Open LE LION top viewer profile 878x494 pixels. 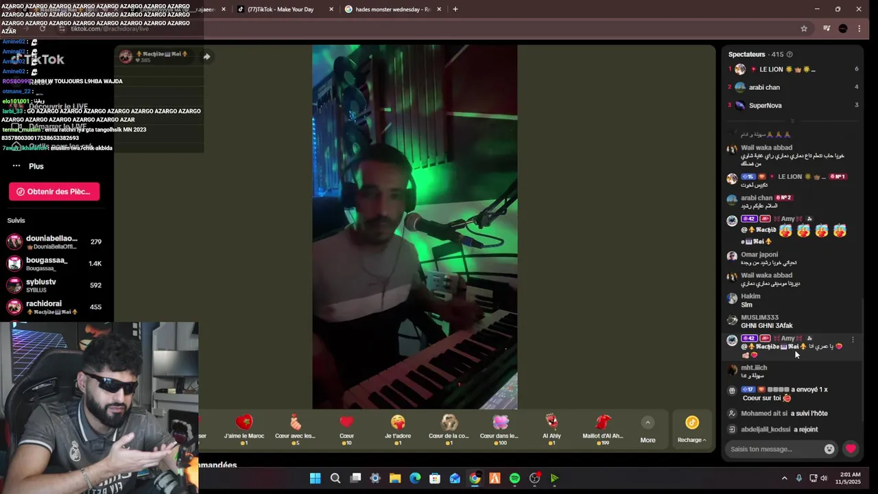pyautogui.click(x=792, y=69)
